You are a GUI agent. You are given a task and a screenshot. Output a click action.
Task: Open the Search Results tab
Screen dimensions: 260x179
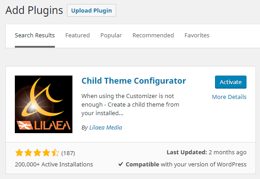35,36
